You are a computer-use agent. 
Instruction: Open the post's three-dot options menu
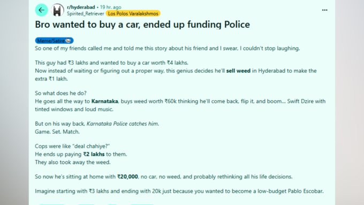[324, 10]
